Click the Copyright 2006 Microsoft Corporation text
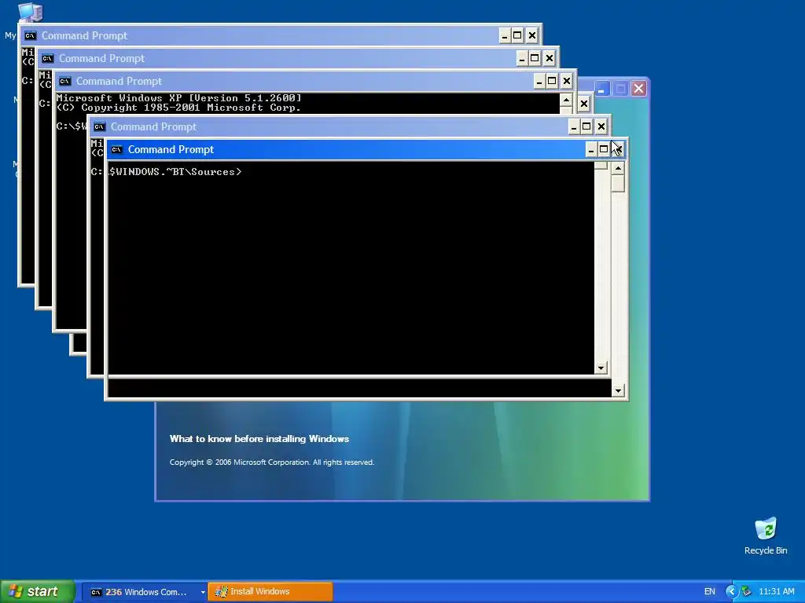This screenshot has width=805, height=603. (271, 462)
